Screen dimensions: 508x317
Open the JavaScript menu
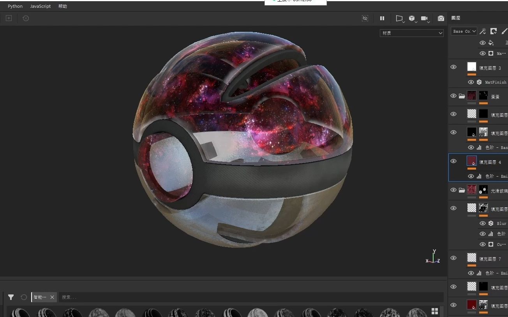click(41, 6)
